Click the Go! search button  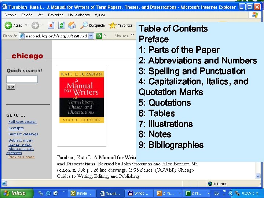pyautogui.click(x=11, y=87)
